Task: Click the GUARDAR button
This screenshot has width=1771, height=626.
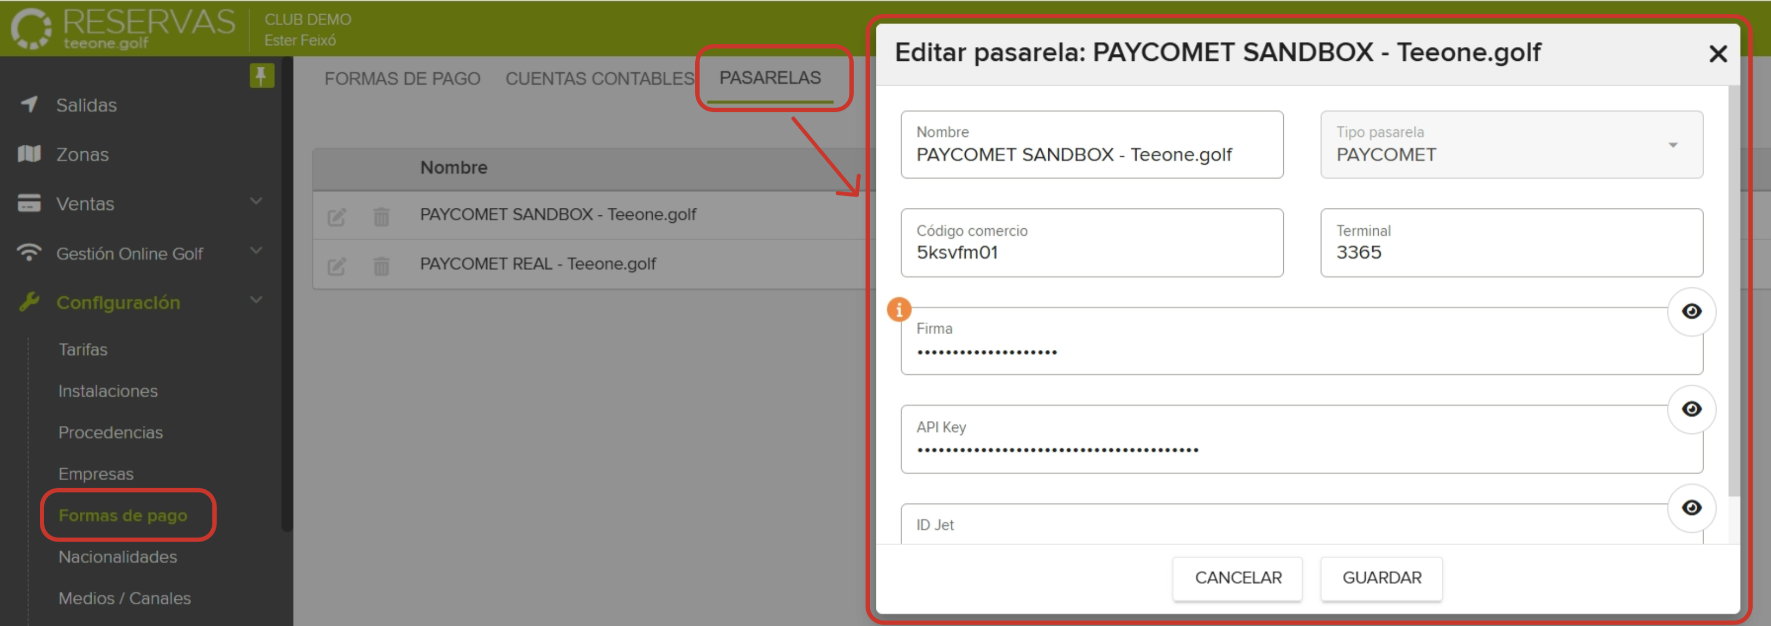Action: click(1381, 578)
